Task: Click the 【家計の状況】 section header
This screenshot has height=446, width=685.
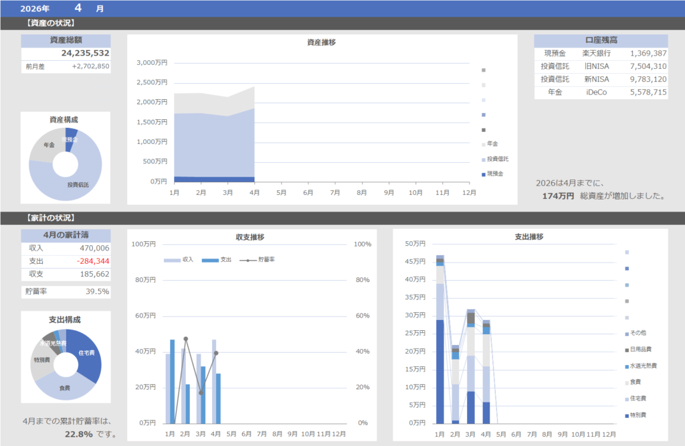Action: point(51,218)
